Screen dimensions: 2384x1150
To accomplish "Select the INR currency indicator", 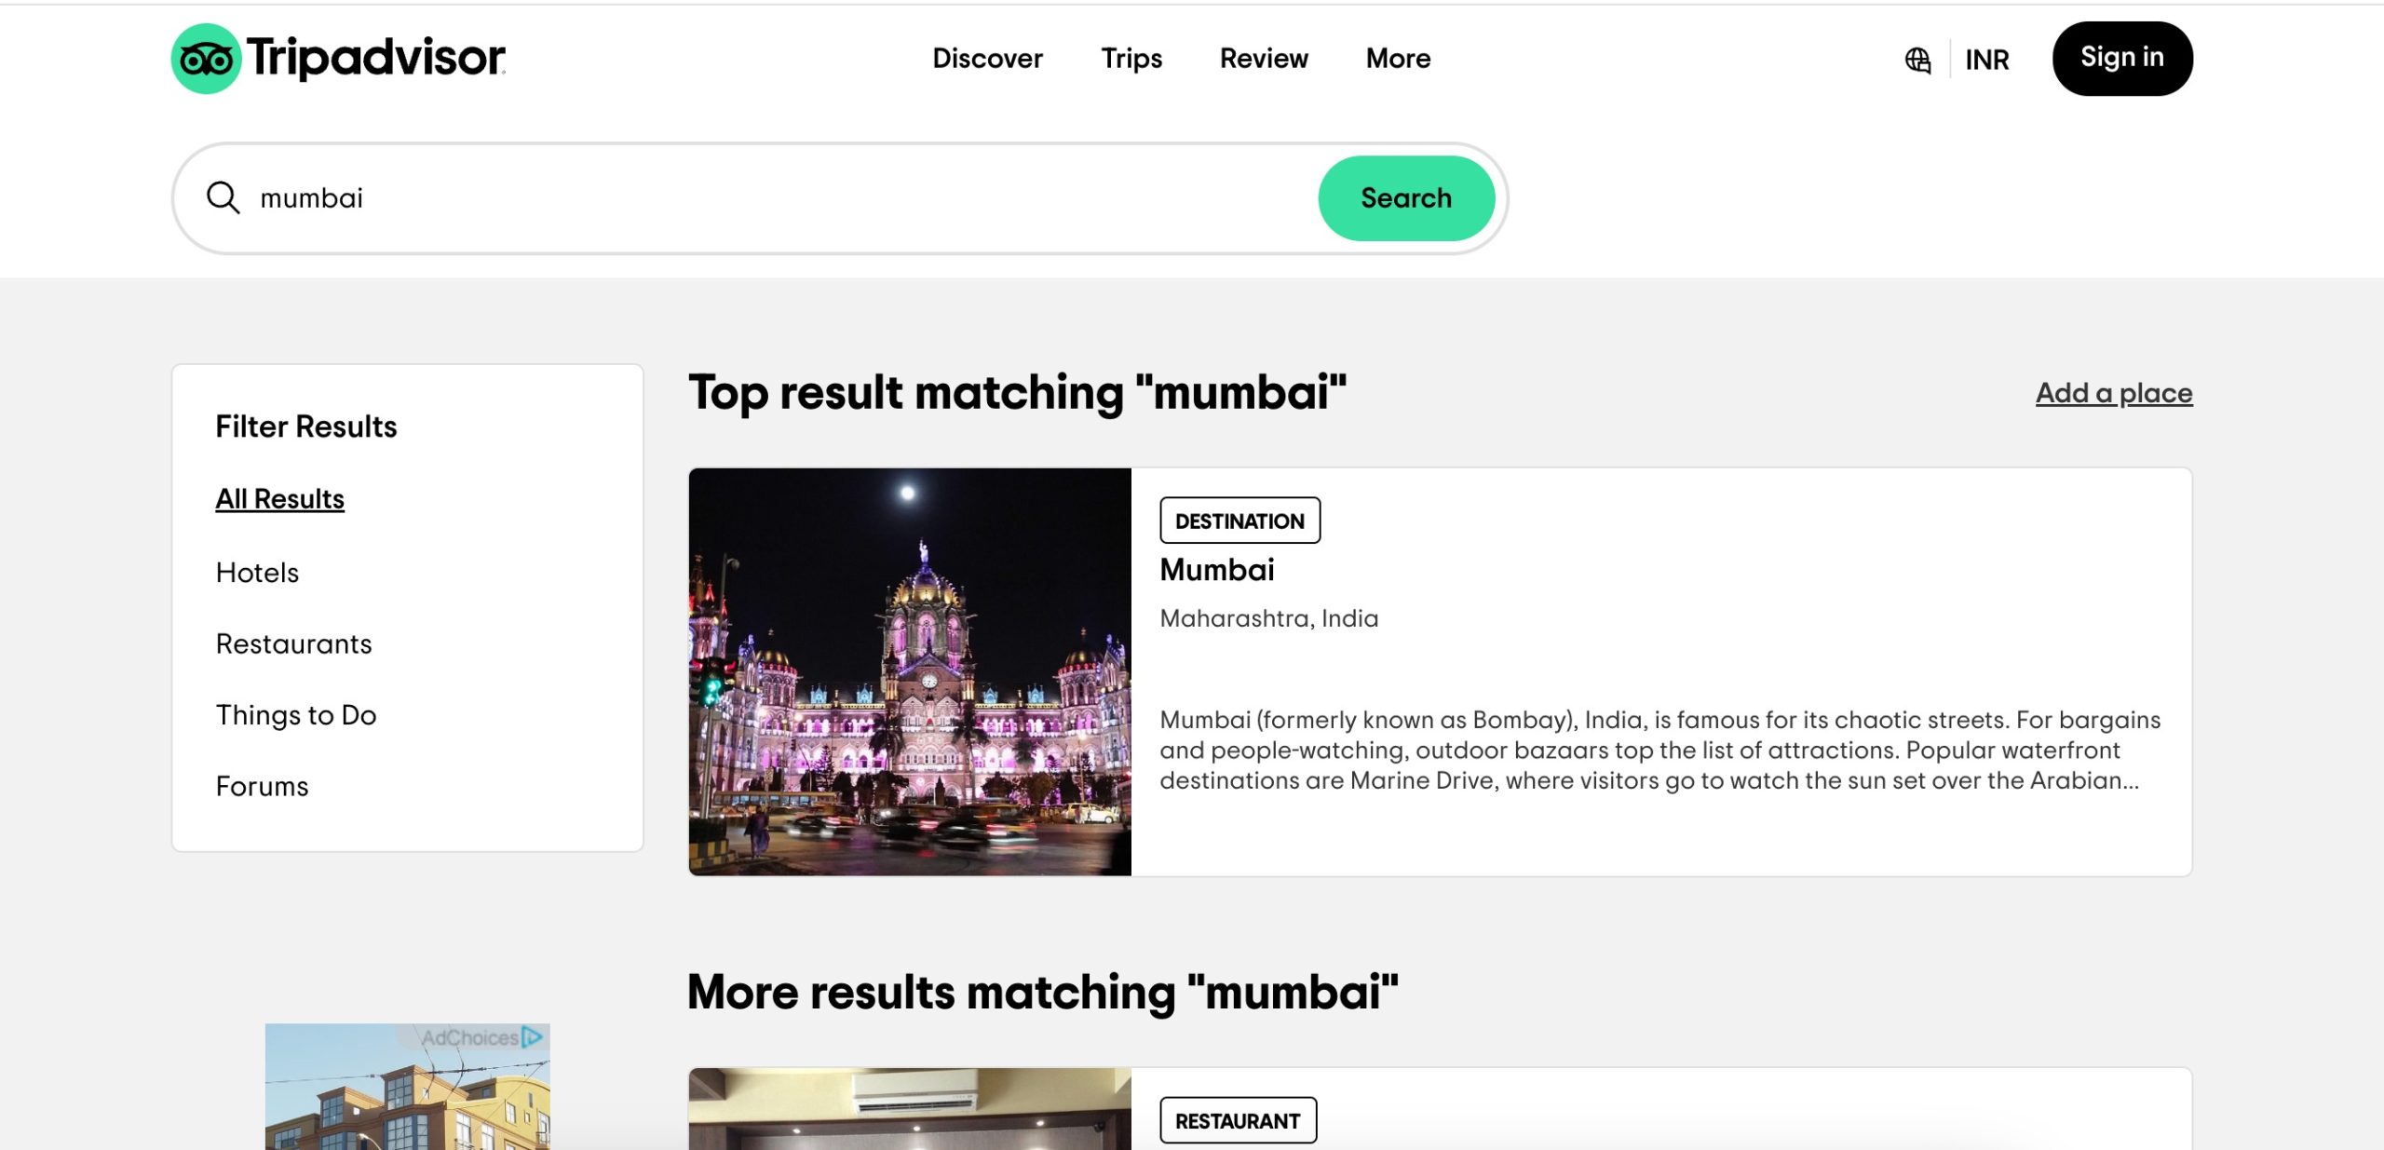I will tap(1987, 60).
